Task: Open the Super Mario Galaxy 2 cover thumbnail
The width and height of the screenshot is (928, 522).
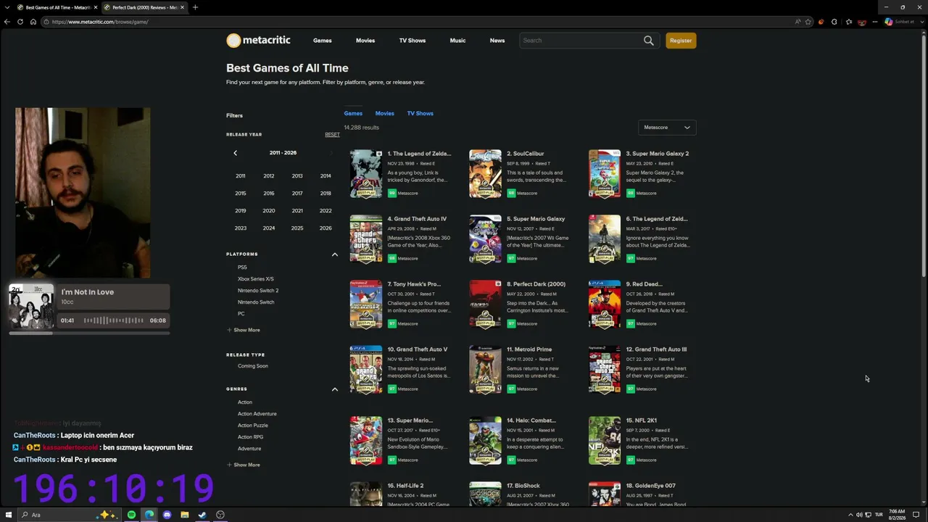Action: [605, 174]
